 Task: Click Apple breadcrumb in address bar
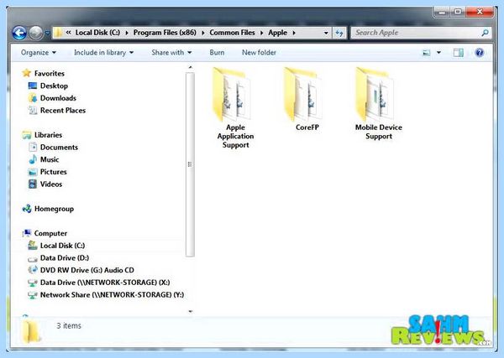tap(278, 33)
